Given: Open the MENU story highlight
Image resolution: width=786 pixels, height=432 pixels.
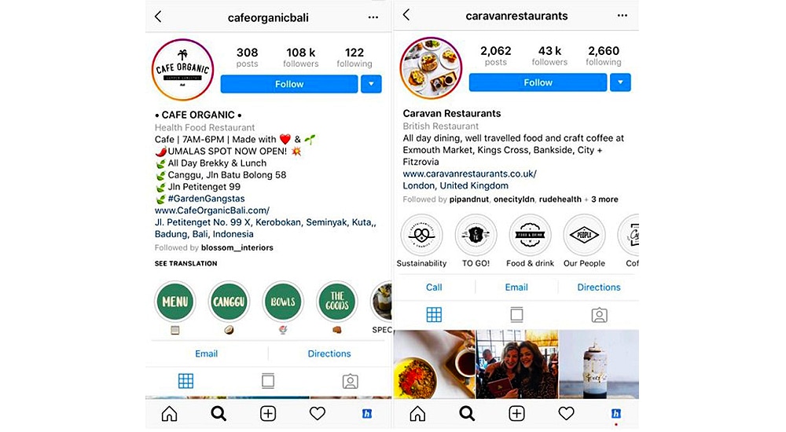Looking at the screenshot, I should click(175, 302).
